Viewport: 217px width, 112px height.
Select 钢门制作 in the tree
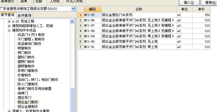click(x=24, y=53)
